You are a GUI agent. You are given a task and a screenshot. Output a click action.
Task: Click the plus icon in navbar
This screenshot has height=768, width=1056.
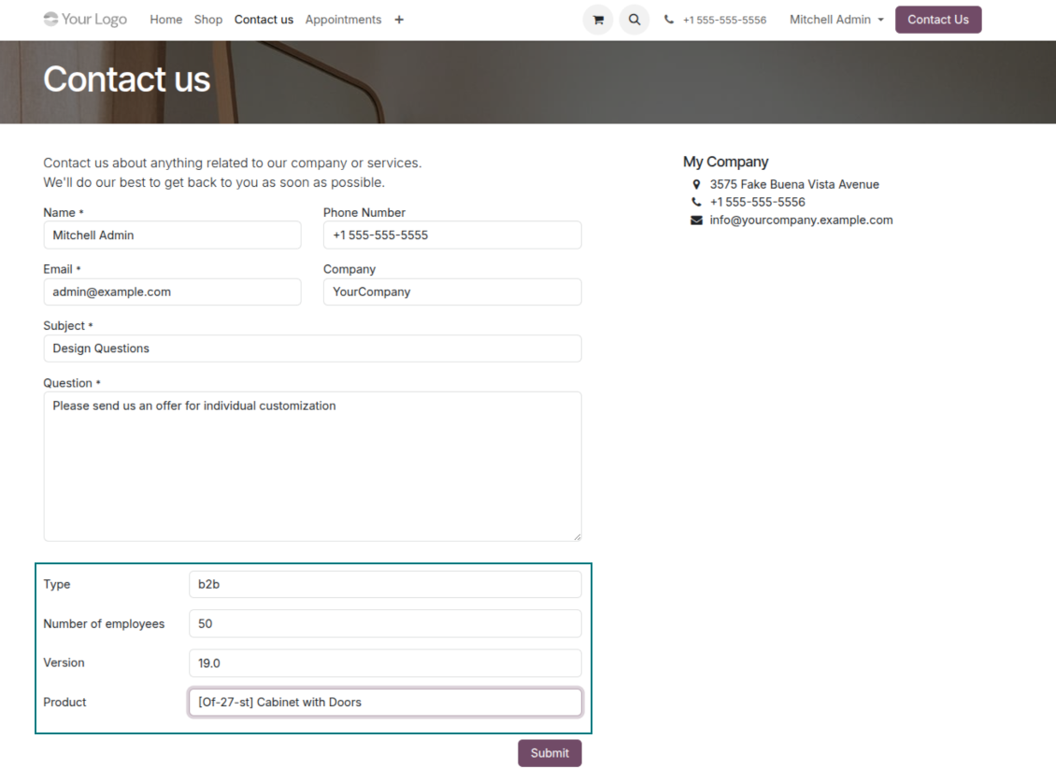pyautogui.click(x=399, y=20)
